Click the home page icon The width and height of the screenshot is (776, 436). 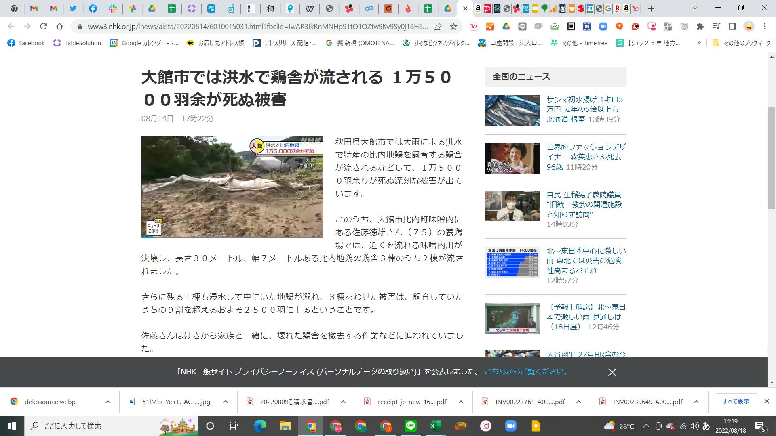pos(59,27)
